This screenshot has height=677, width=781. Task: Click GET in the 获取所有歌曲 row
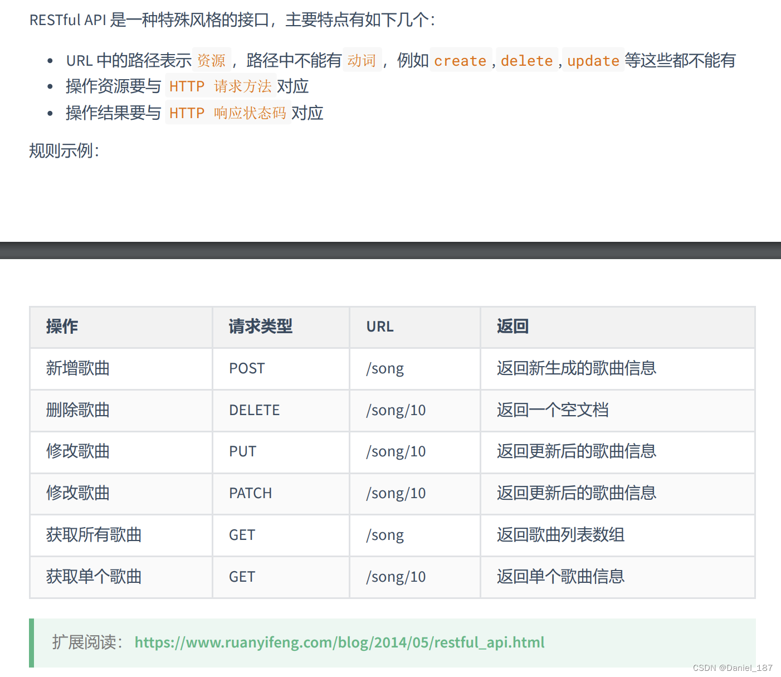coord(281,535)
